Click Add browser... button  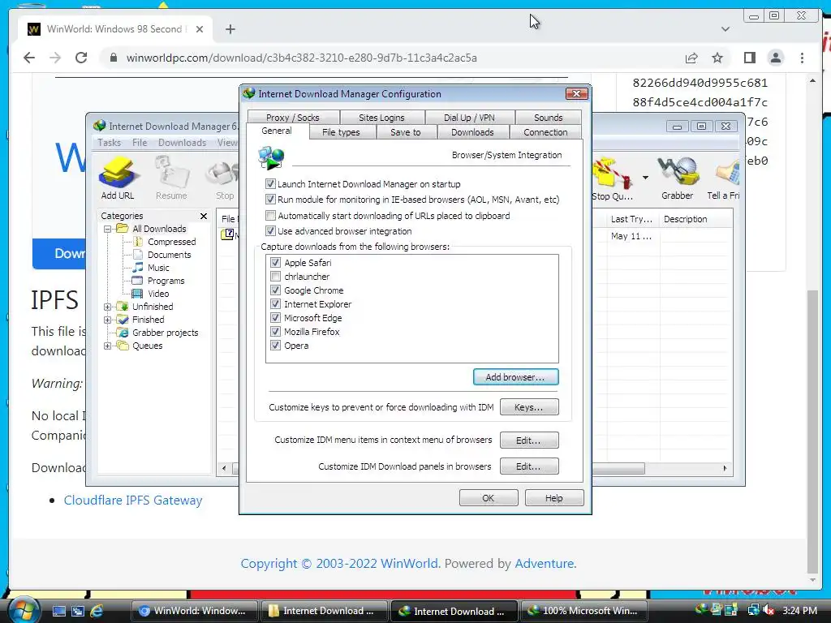(x=515, y=377)
